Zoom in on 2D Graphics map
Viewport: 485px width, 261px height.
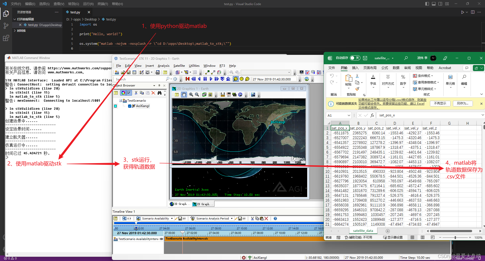coord(191,95)
